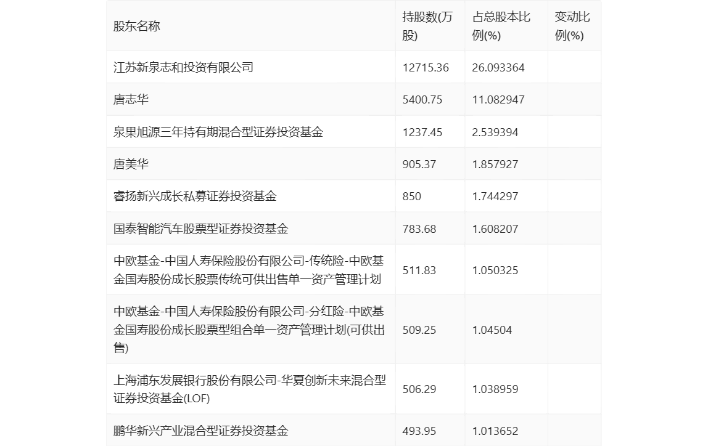Click the value 493.95
This screenshot has width=708, height=446.
419,431
